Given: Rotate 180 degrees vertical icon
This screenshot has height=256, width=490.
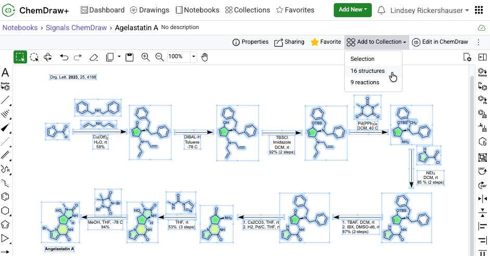Looking at the screenshot, I should pos(483,171).
